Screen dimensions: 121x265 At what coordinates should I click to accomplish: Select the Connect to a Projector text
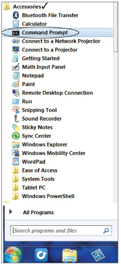50,50
